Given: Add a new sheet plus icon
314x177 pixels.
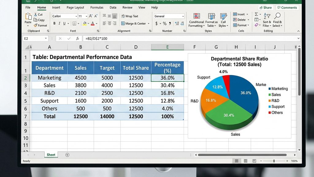Looking at the screenshot, I should pyautogui.click(x=67, y=155).
